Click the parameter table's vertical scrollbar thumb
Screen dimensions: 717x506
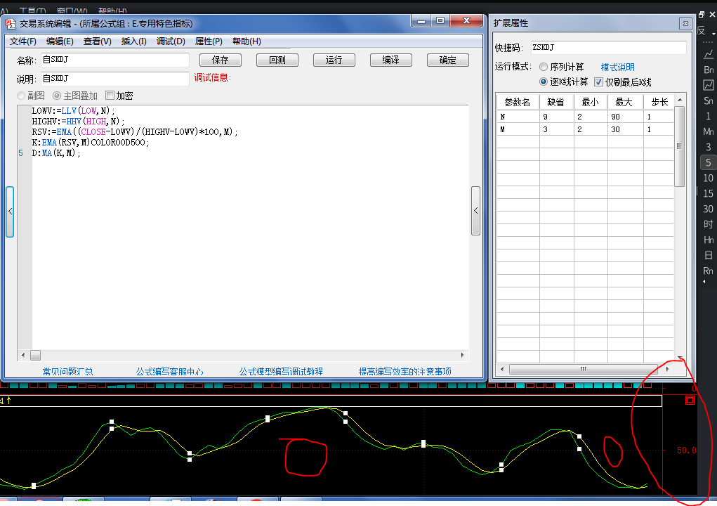pyautogui.click(x=680, y=146)
